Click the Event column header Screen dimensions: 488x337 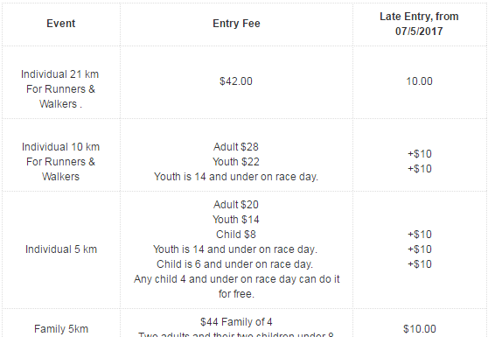(61, 24)
